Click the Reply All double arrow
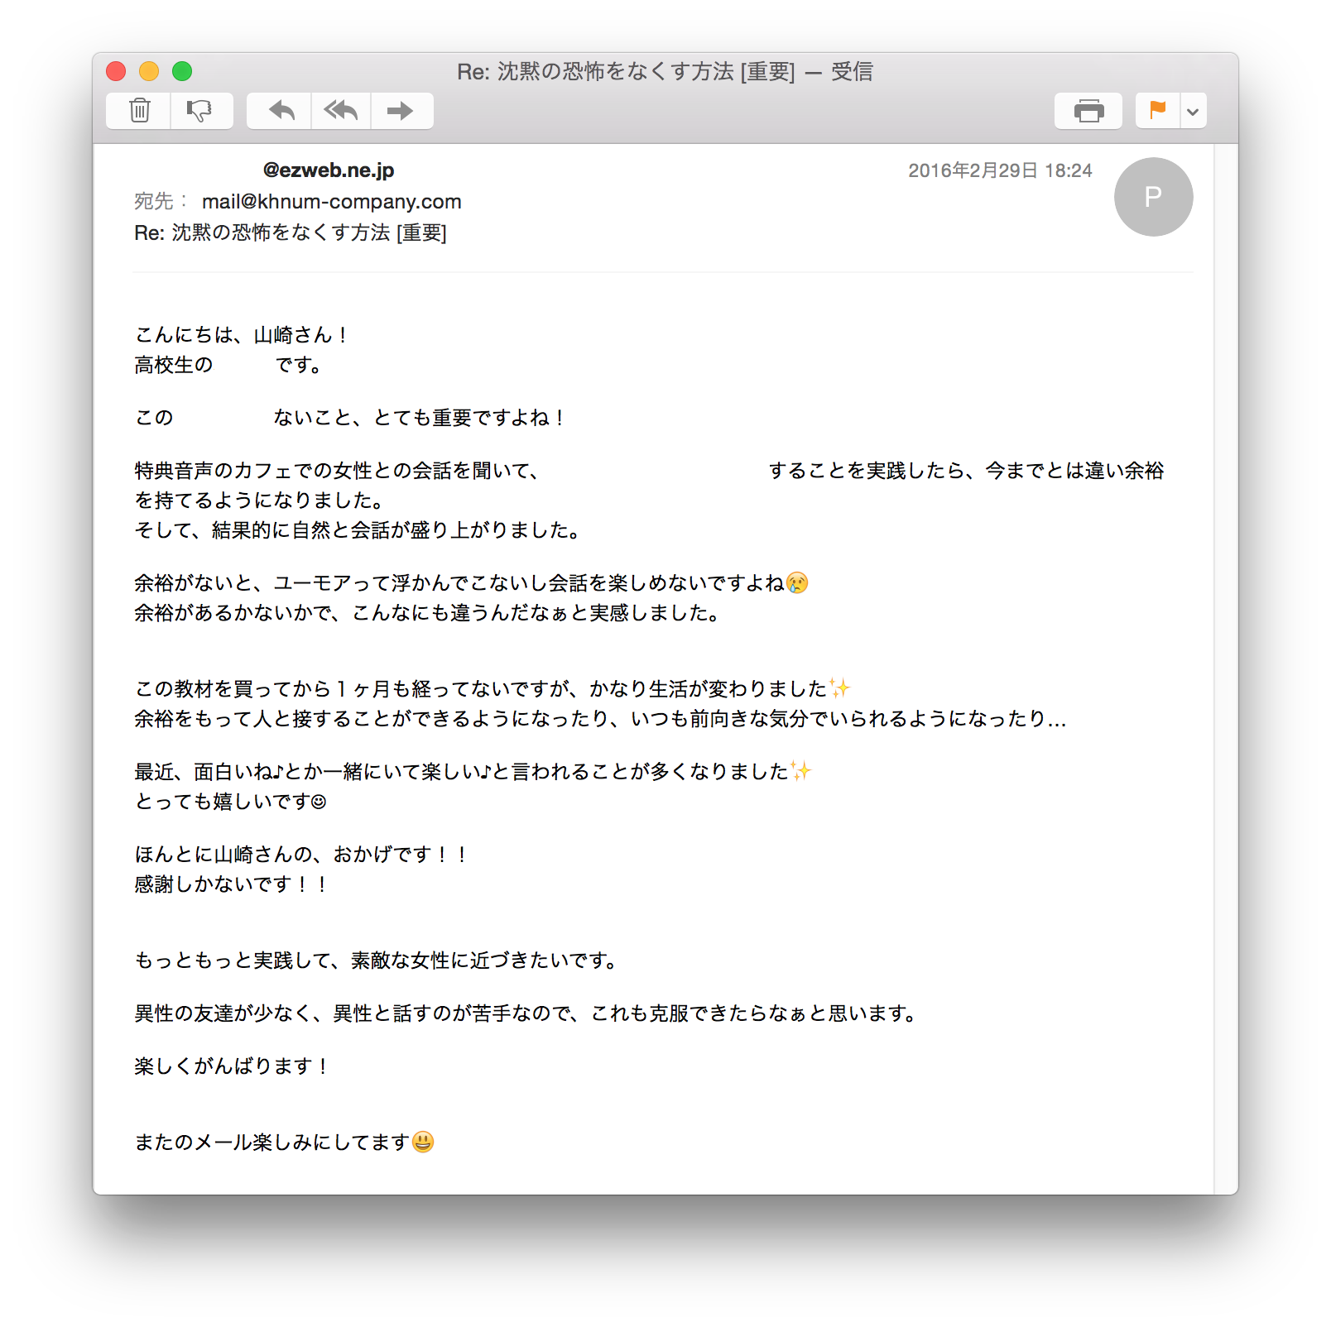The width and height of the screenshot is (1331, 1327). click(x=341, y=111)
